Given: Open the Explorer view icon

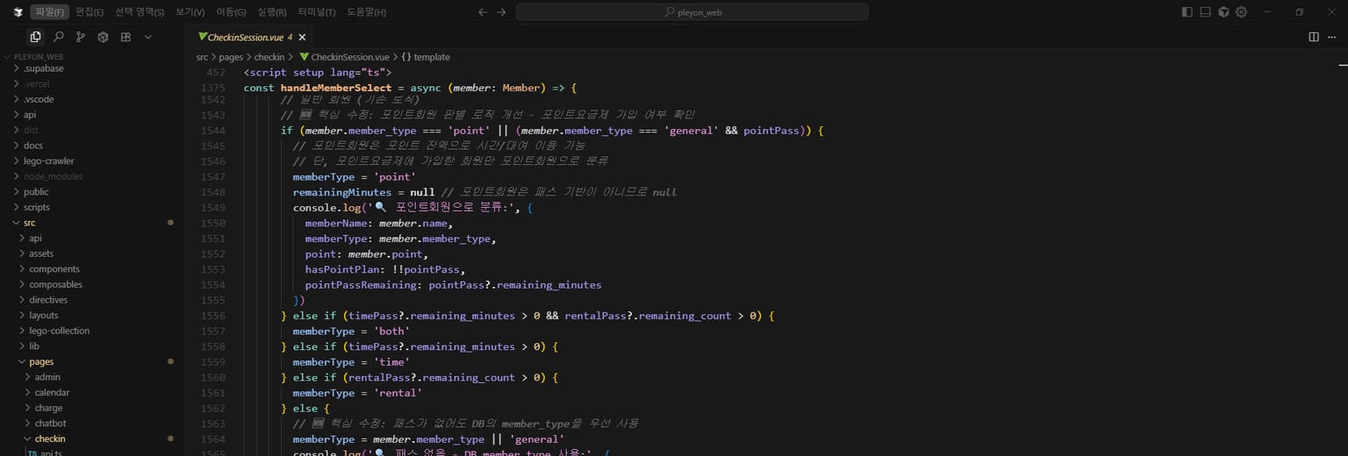Looking at the screenshot, I should click(35, 37).
